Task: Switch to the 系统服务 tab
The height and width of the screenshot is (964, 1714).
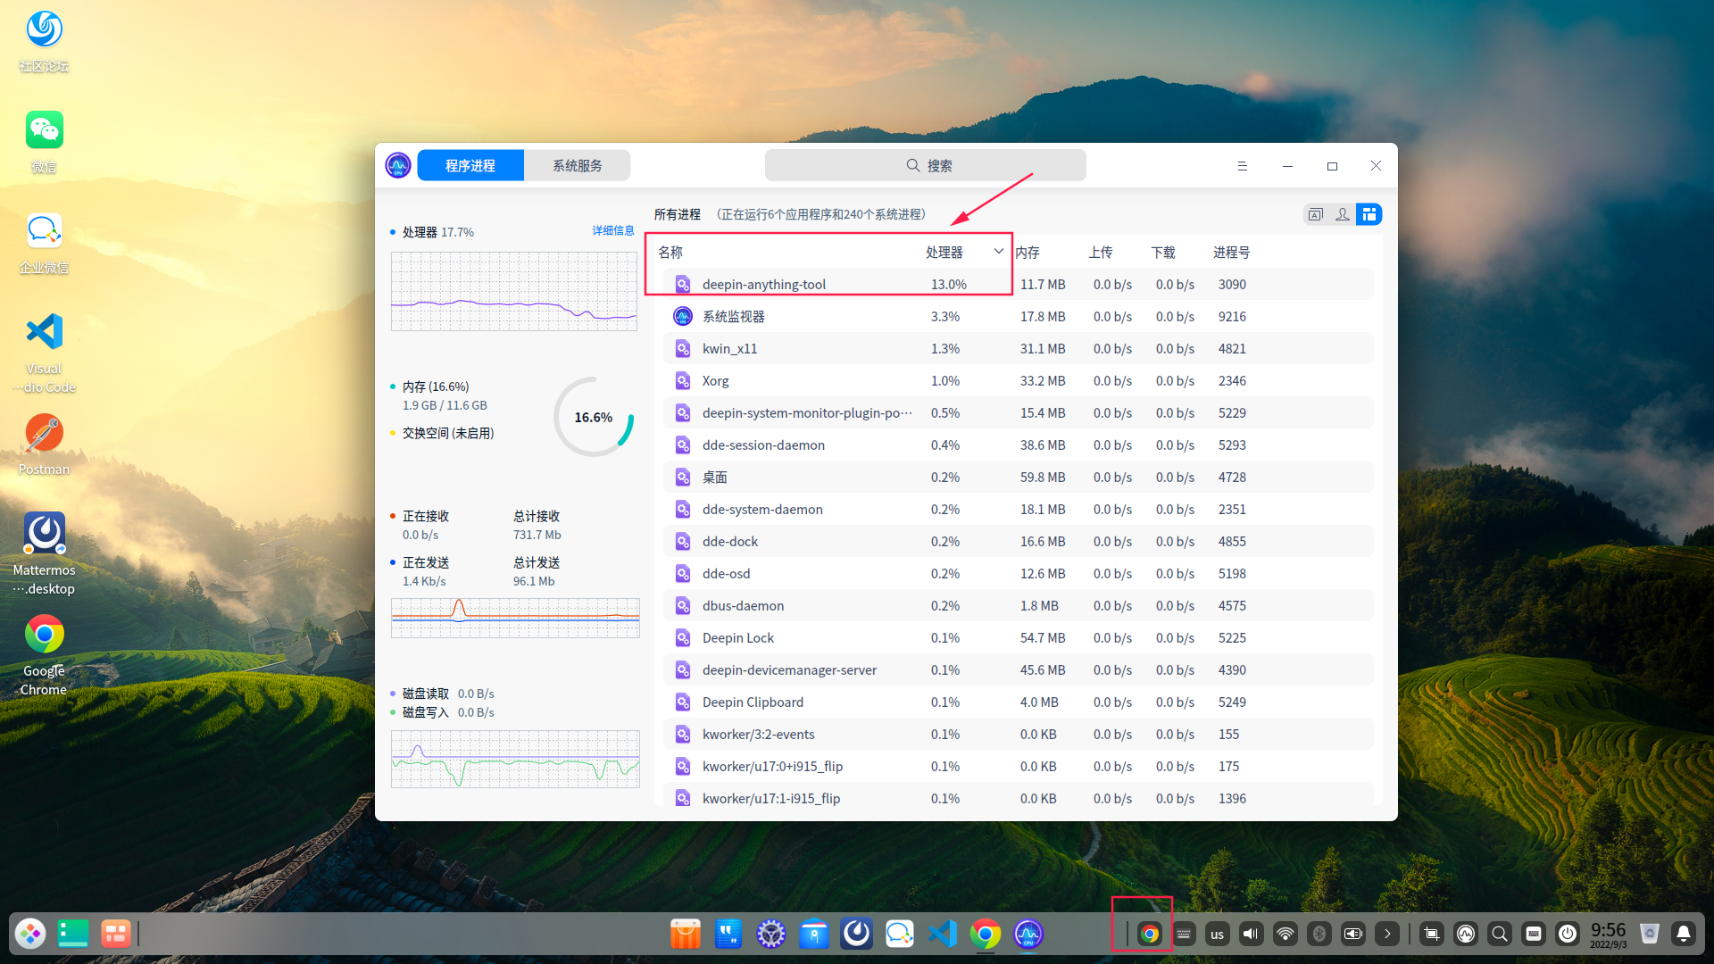Action: (x=577, y=166)
